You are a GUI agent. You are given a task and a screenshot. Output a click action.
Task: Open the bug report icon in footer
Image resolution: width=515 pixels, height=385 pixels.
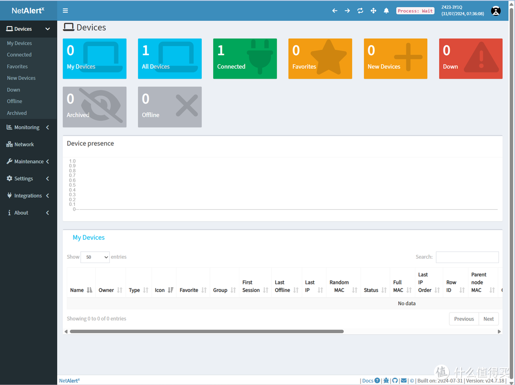[386, 381]
